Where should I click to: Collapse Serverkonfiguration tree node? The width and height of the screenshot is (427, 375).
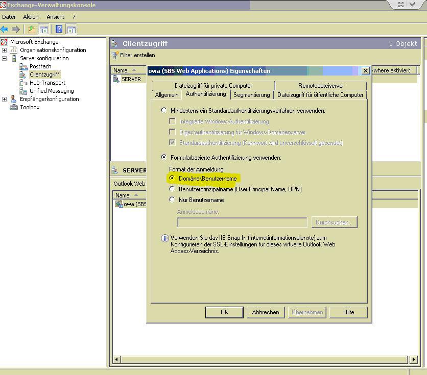[5, 58]
